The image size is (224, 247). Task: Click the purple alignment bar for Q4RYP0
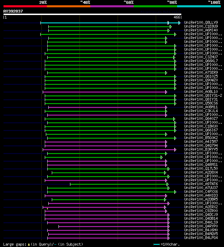(x=114, y=226)
